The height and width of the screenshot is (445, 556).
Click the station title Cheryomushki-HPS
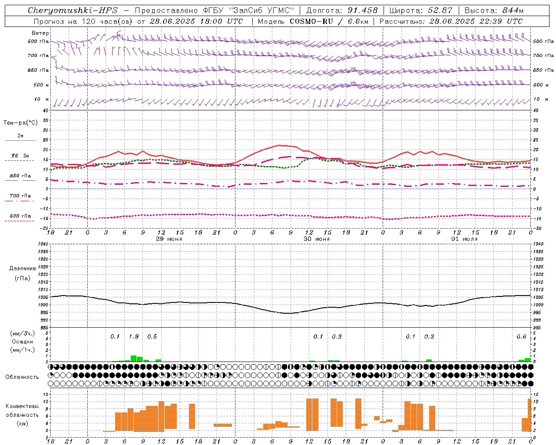(x=73, y=10)
